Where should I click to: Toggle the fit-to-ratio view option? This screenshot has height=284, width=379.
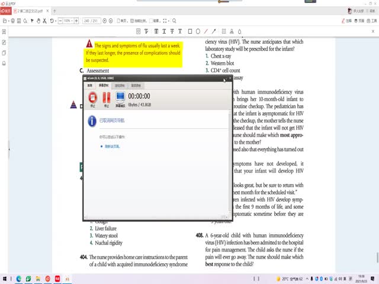[x=139, y=21]
